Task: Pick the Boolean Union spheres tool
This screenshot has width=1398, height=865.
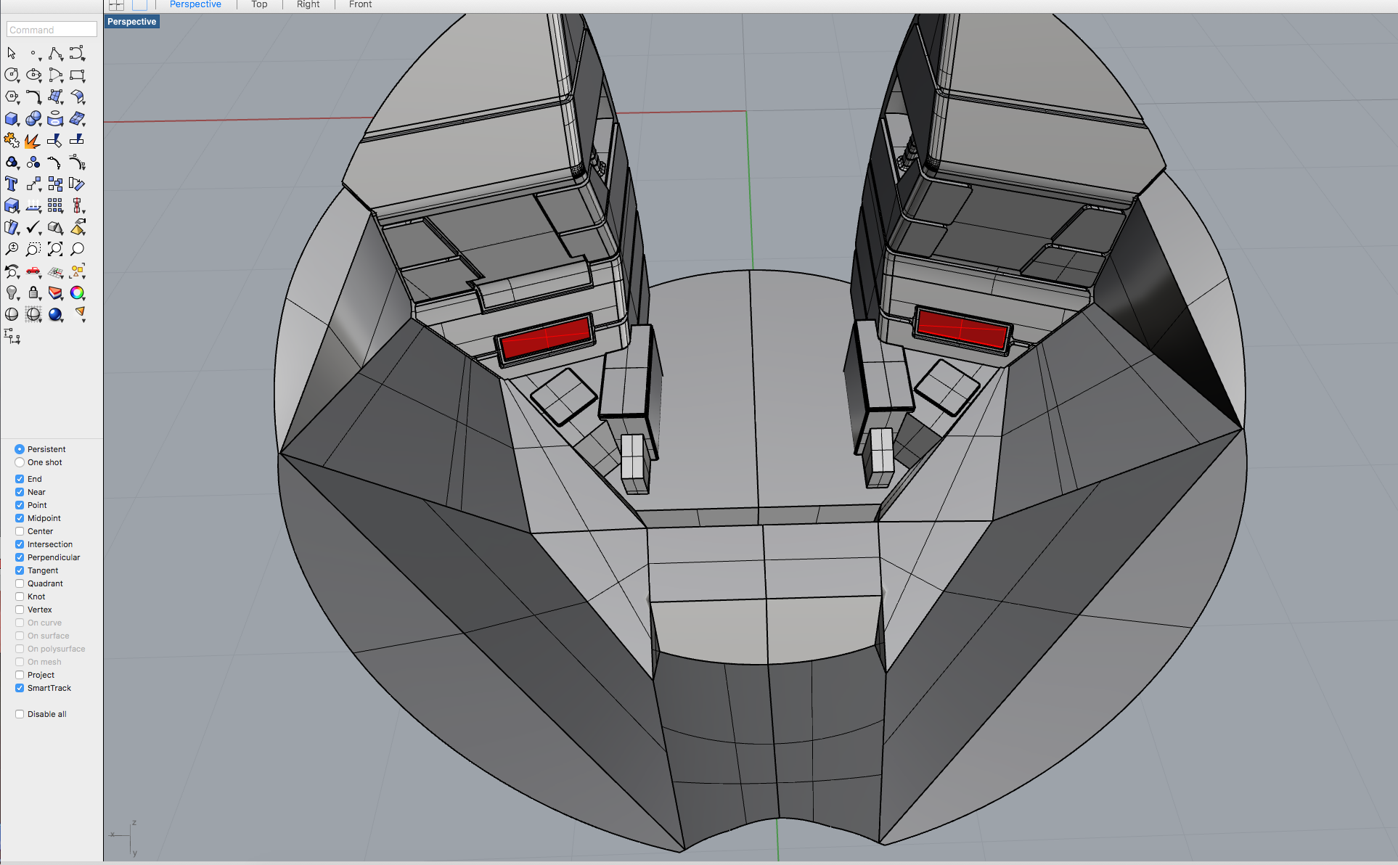Action: coord(33,118)
